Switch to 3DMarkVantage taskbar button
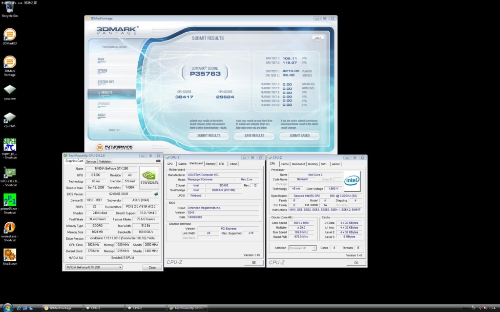 (x=62, y=308)
